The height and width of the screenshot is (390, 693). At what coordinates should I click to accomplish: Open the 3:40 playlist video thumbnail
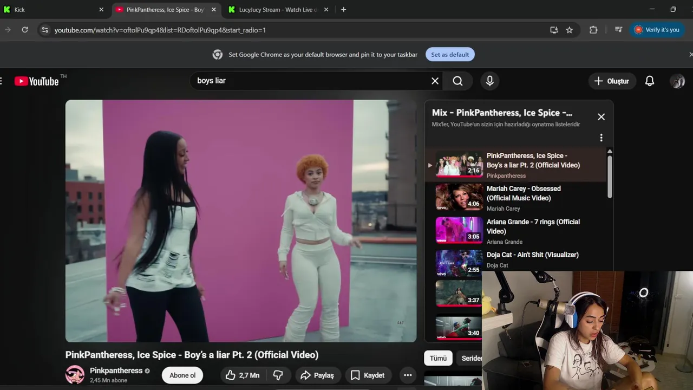click(459, 327)
